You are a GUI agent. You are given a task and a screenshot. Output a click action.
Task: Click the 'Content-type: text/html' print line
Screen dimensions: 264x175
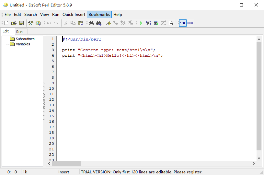coord(109,50)
